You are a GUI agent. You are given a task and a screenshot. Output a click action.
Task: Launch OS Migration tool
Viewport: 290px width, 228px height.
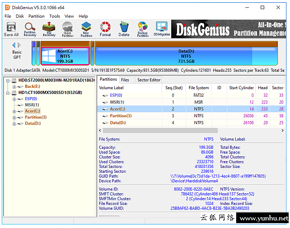[161, 29]
